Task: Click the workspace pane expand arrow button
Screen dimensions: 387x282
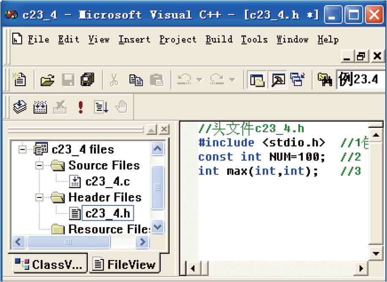Action: (152, 129)
